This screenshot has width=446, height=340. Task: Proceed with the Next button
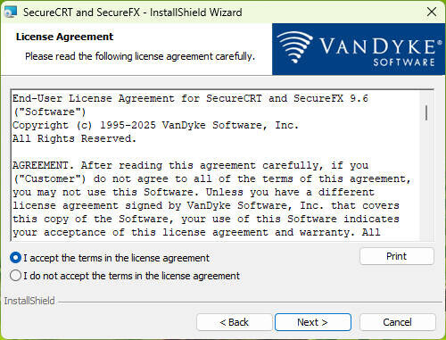click(x=313, y=322)
